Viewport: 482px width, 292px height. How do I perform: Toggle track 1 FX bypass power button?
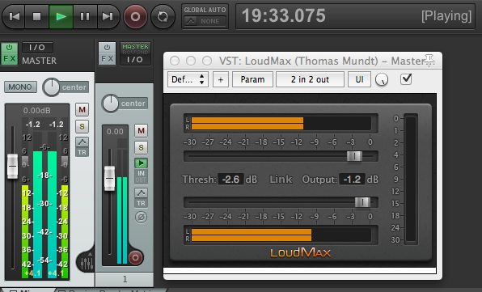click(107, 48)
